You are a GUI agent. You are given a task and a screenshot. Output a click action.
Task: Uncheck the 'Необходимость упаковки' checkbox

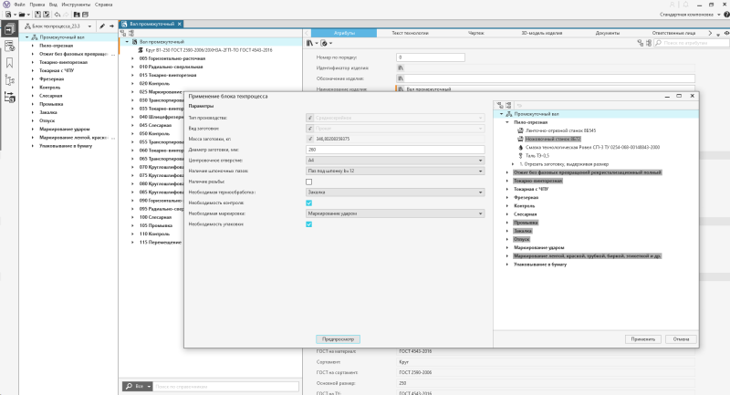[x=309, y=224]
